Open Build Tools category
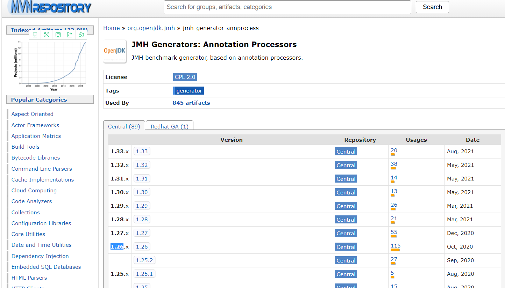The height and width of the screenshot is (288, 505). [x=25, y=147]
